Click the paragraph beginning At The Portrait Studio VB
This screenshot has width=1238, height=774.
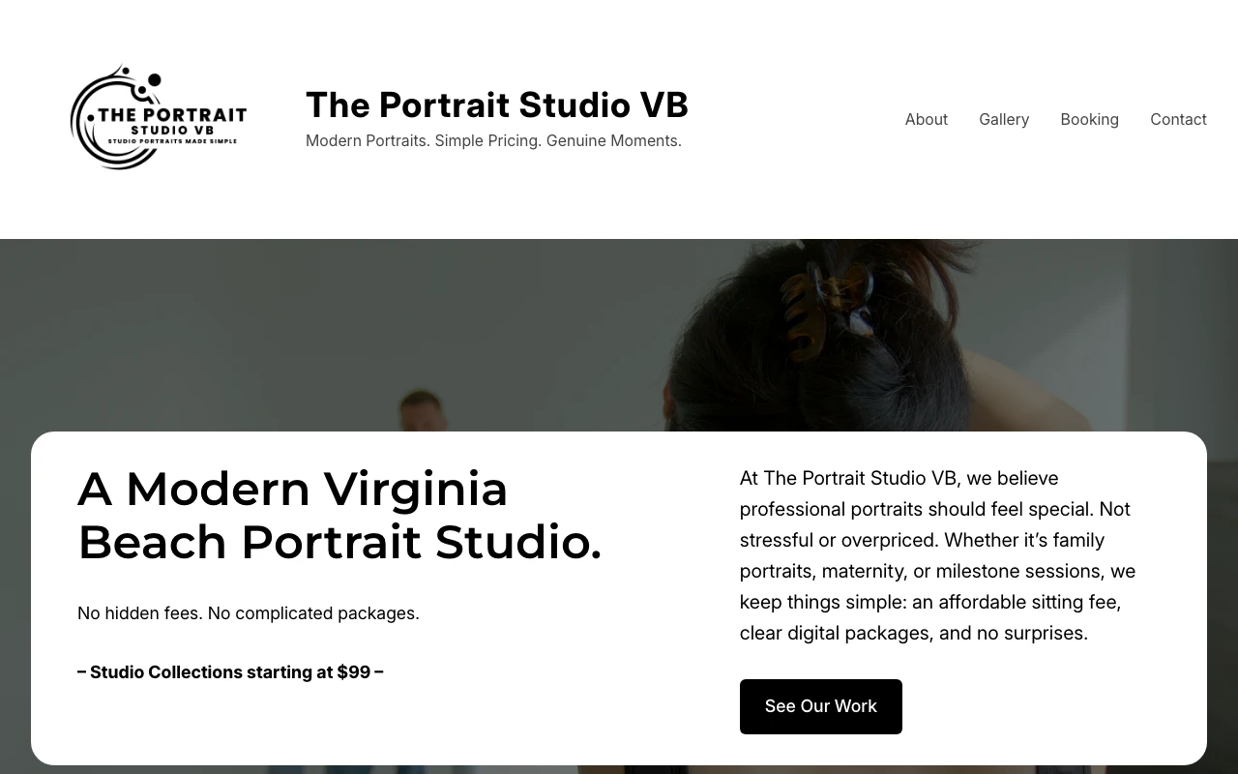point(937,555)
